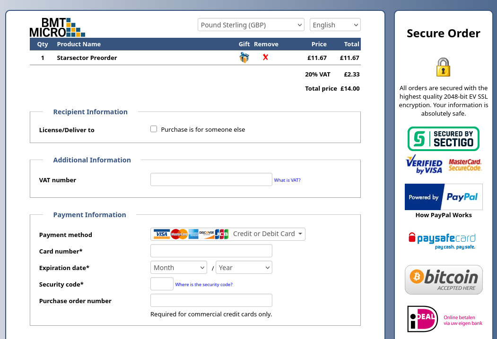Open the English language dropdown

point(335,25)
